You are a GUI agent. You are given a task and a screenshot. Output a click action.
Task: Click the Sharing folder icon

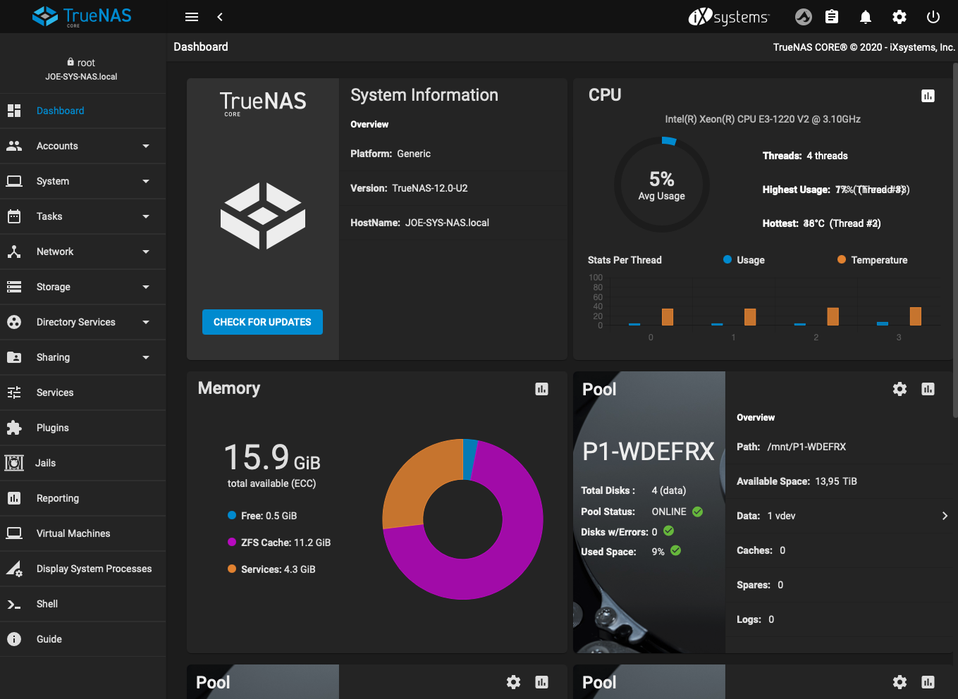[14, 357]
